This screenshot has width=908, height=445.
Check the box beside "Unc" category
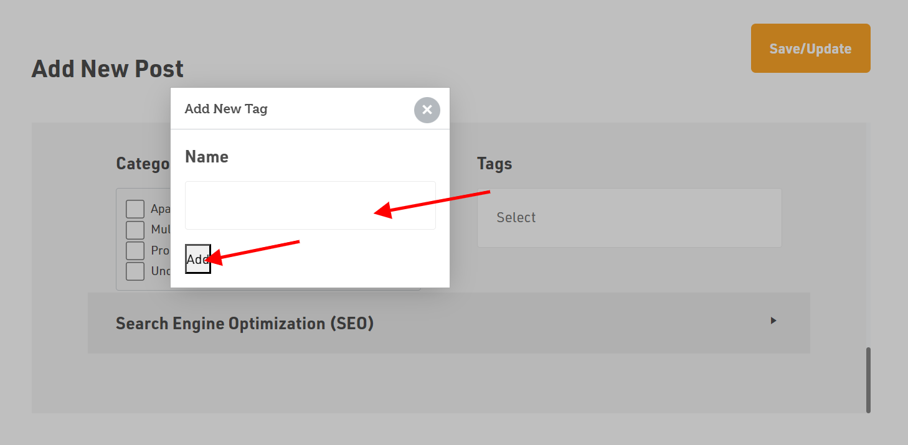point(135,271)
